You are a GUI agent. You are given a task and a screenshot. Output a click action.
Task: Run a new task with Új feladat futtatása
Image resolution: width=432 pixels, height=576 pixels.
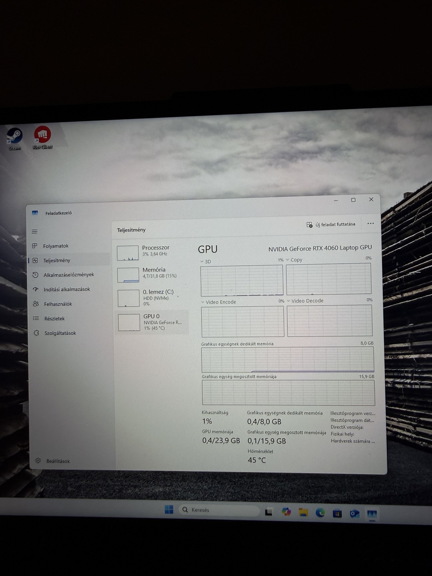331,225
